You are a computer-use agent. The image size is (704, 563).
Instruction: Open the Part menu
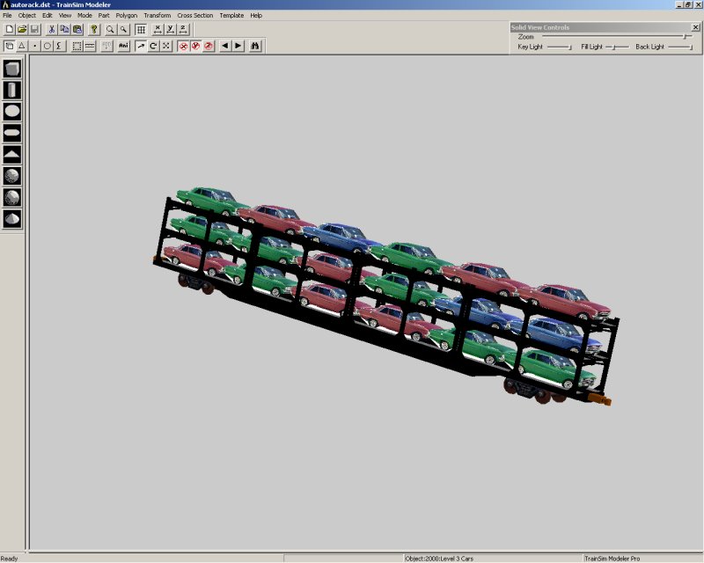[104, 15]
